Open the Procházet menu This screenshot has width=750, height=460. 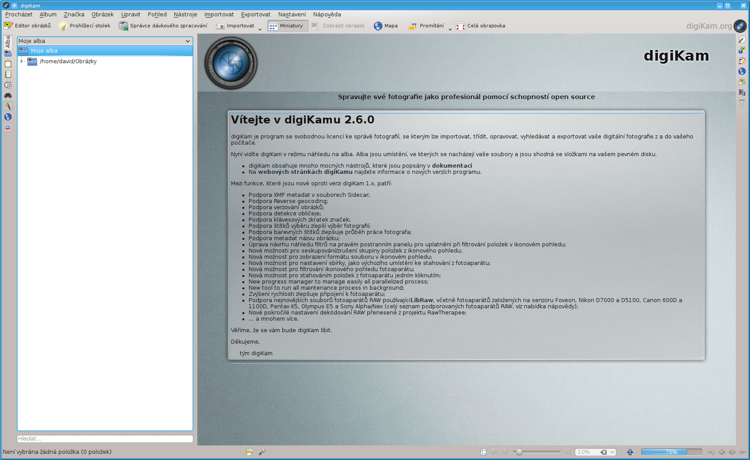(x=19, y=15)
